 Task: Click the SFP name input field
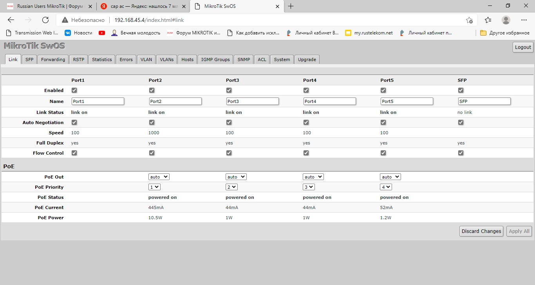[484, 101]
